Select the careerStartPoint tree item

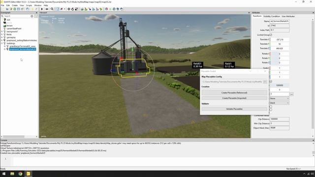click(14, 29)
